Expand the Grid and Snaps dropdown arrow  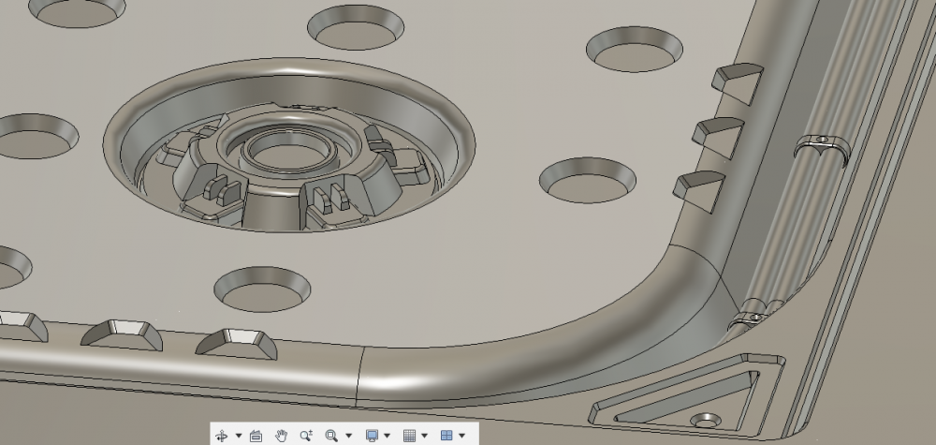tap(425, 436)
